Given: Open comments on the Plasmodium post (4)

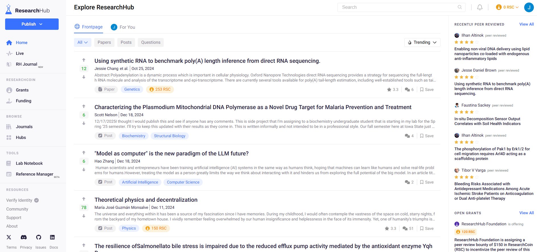Looking at the screenshot, I should coord(409,136).
